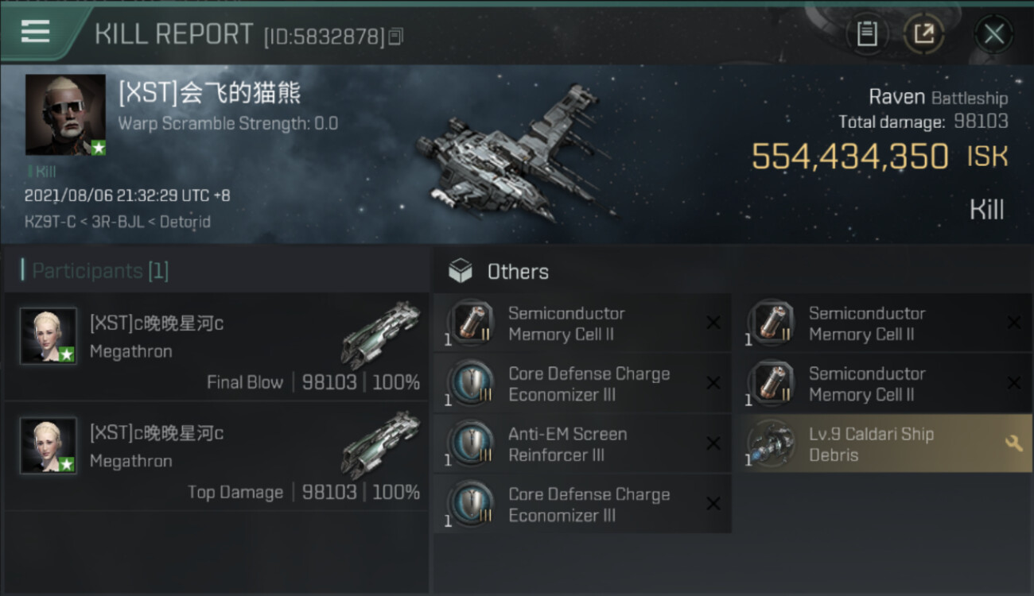View victim pilot portrait with sunglasses
Viewport: 1034px width, 596px height.
click(x=65, y=114)
